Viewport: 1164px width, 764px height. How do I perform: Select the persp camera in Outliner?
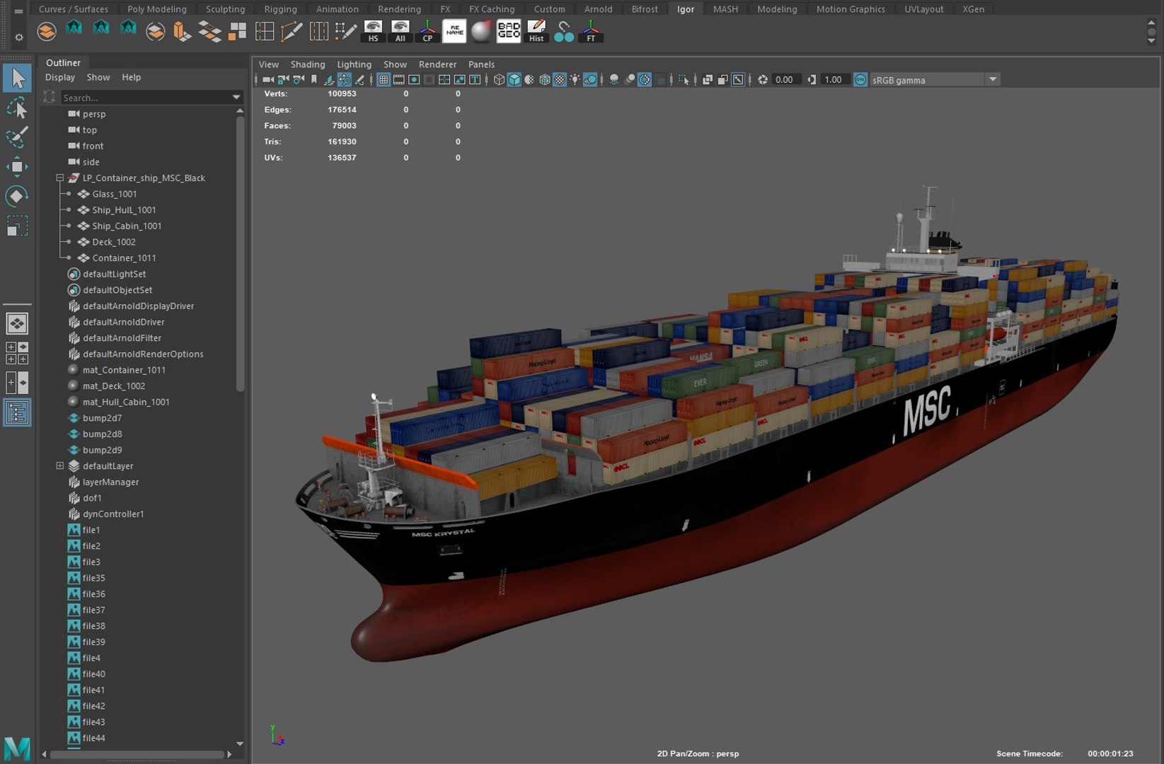(94, 114)
